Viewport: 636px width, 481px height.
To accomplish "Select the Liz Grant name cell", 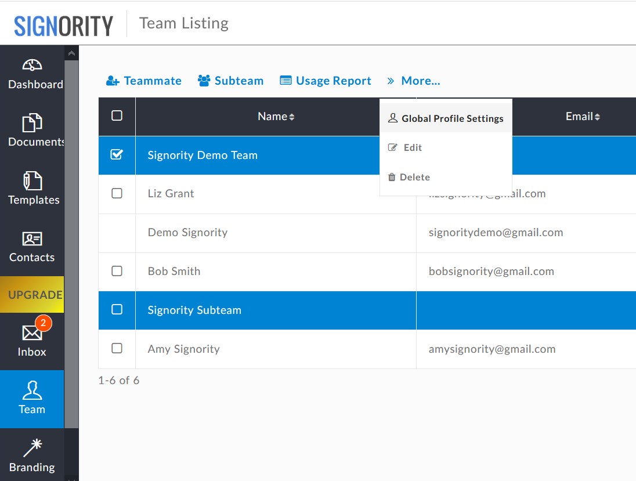I will [x=171, y=193].
